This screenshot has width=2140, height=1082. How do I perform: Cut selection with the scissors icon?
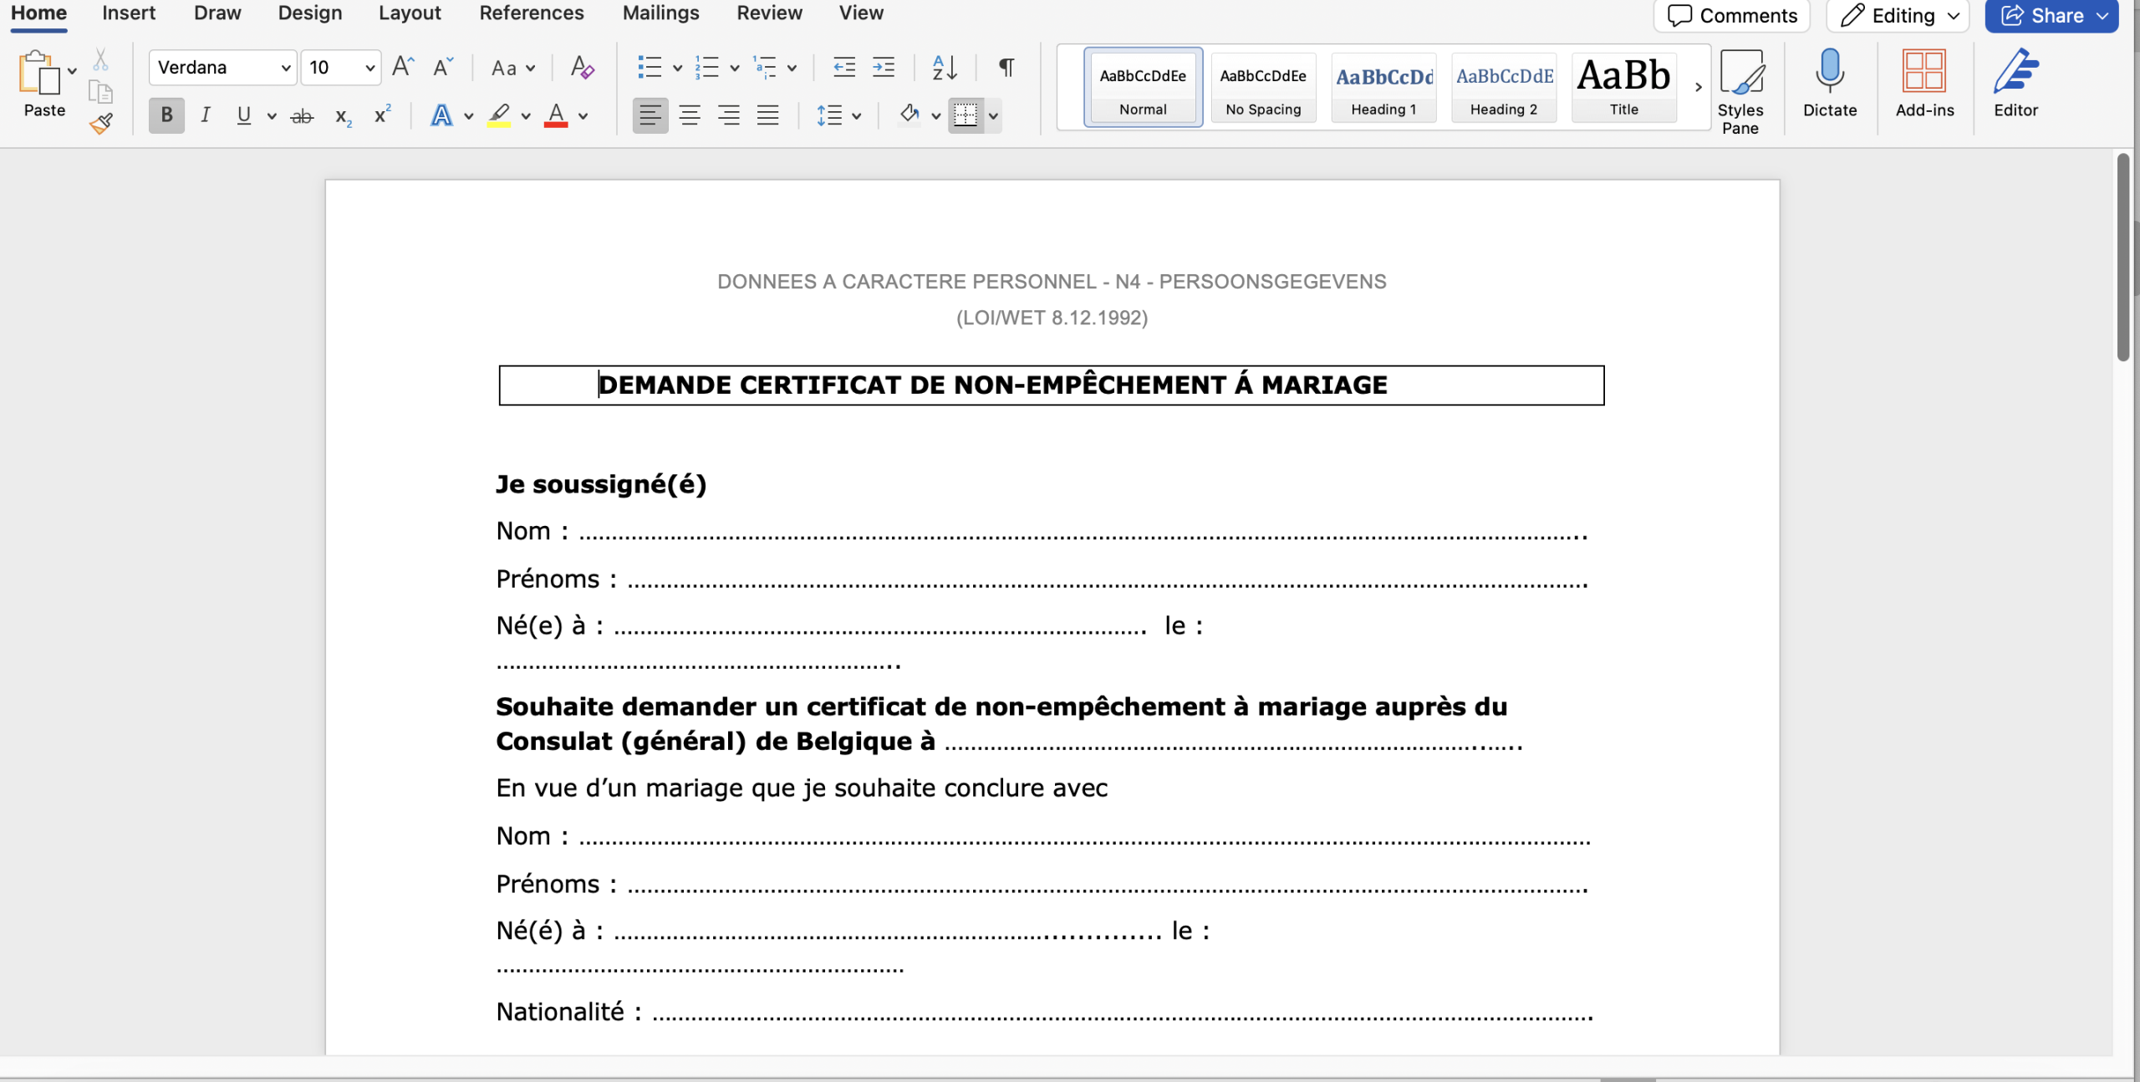[x=100, y=59]
